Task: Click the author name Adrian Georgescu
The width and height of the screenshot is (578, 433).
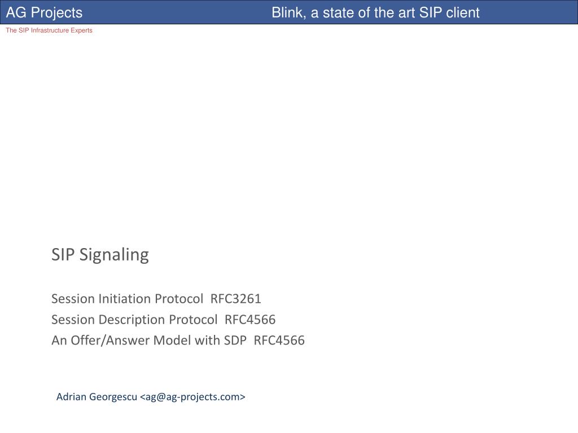Action: tap(97, 397)
